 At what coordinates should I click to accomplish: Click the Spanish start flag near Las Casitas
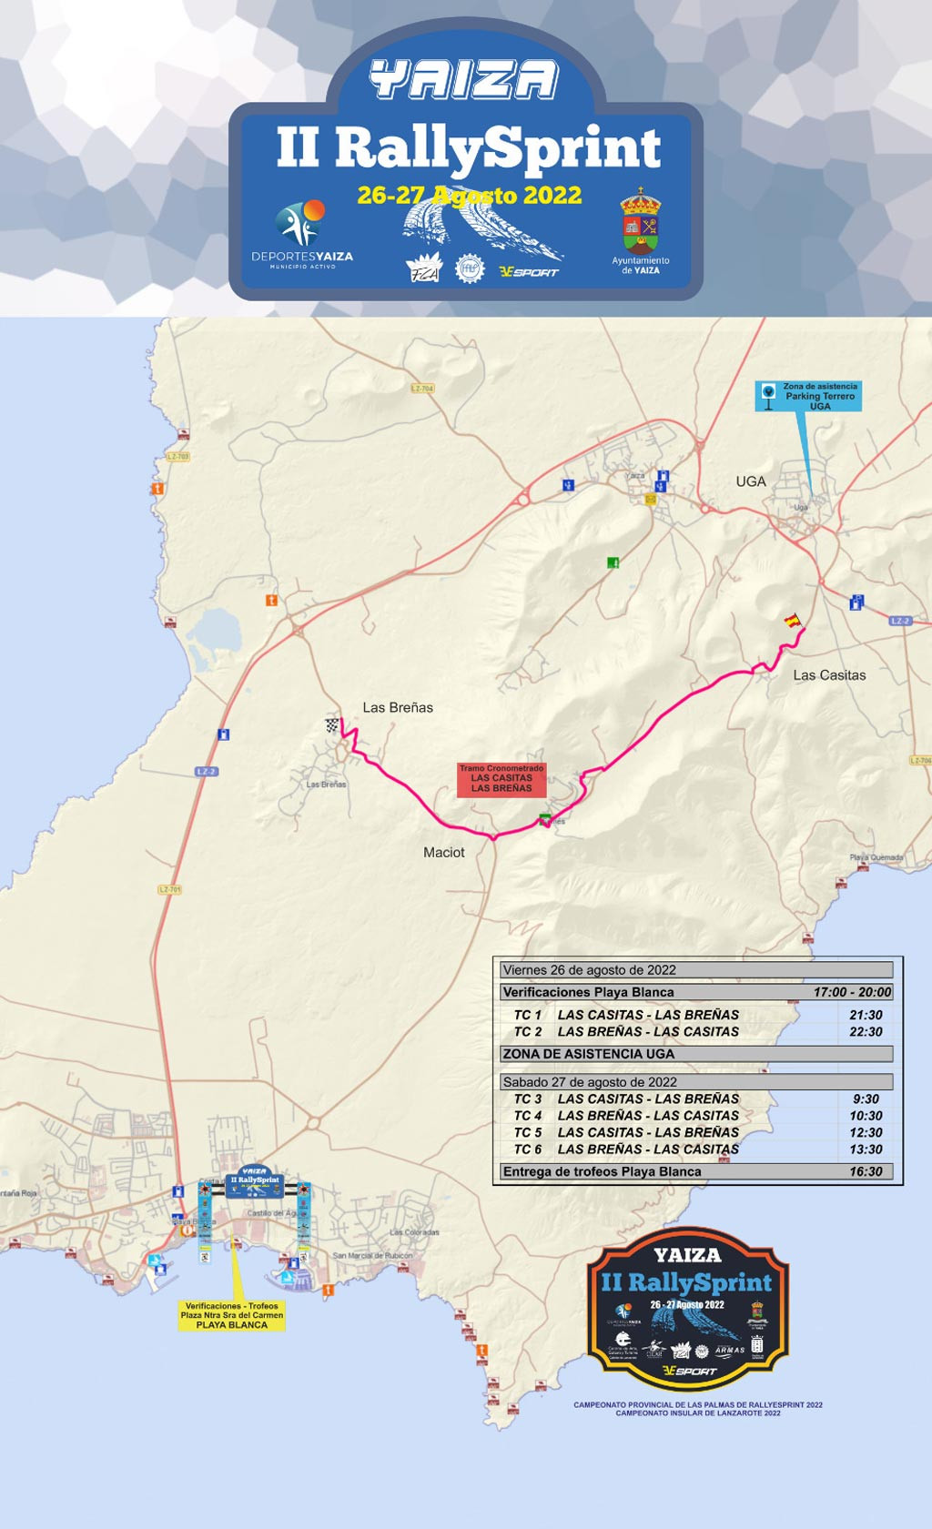tap(793, 621)
